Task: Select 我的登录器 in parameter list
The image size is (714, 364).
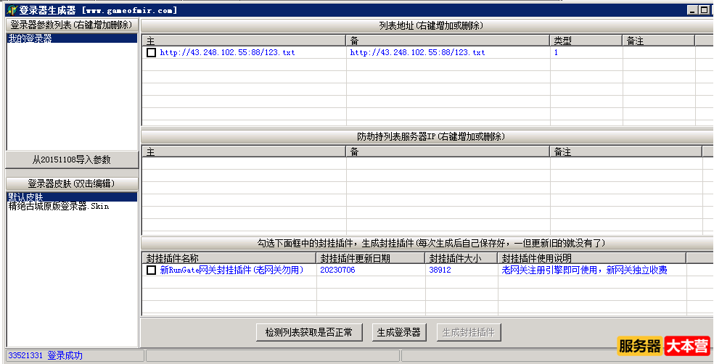Action: [30, 39]
